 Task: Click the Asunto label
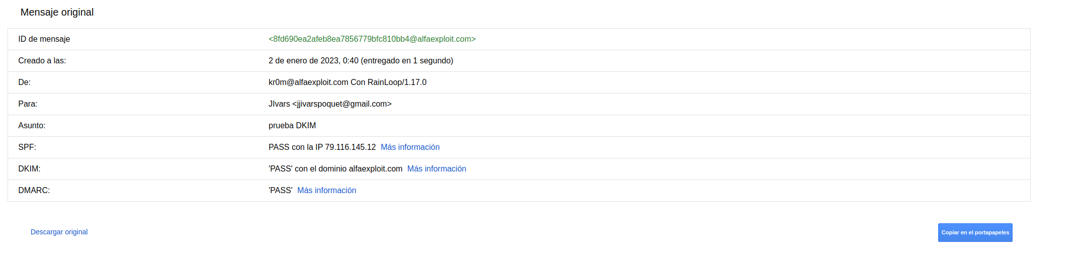pyautogui.click(x=32, y=125)
